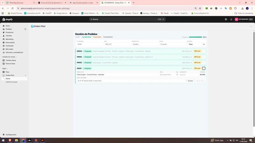Mark order #1003 as Parcial
Image resolution: width=255 pixels, height=143 pixels.
197,57
